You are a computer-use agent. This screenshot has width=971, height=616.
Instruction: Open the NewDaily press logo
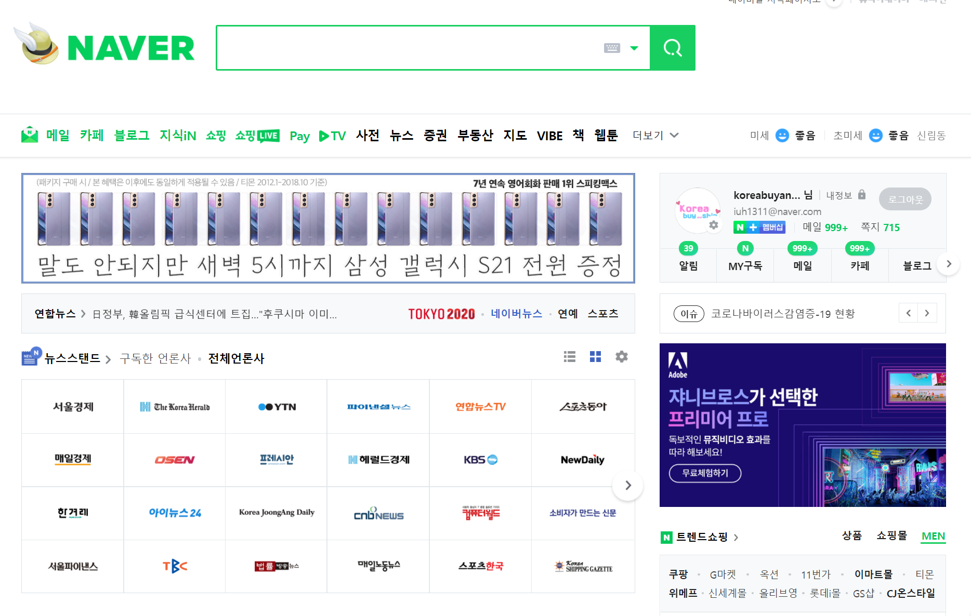point(583,460)
